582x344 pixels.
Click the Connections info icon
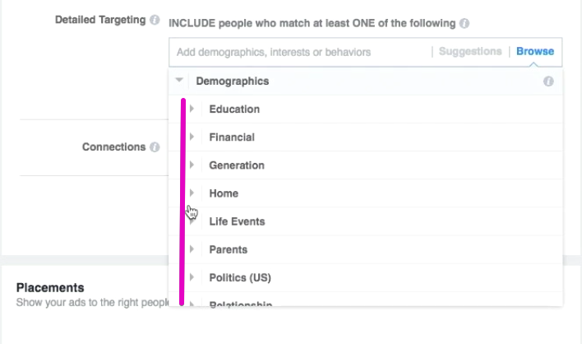[155, 147]
